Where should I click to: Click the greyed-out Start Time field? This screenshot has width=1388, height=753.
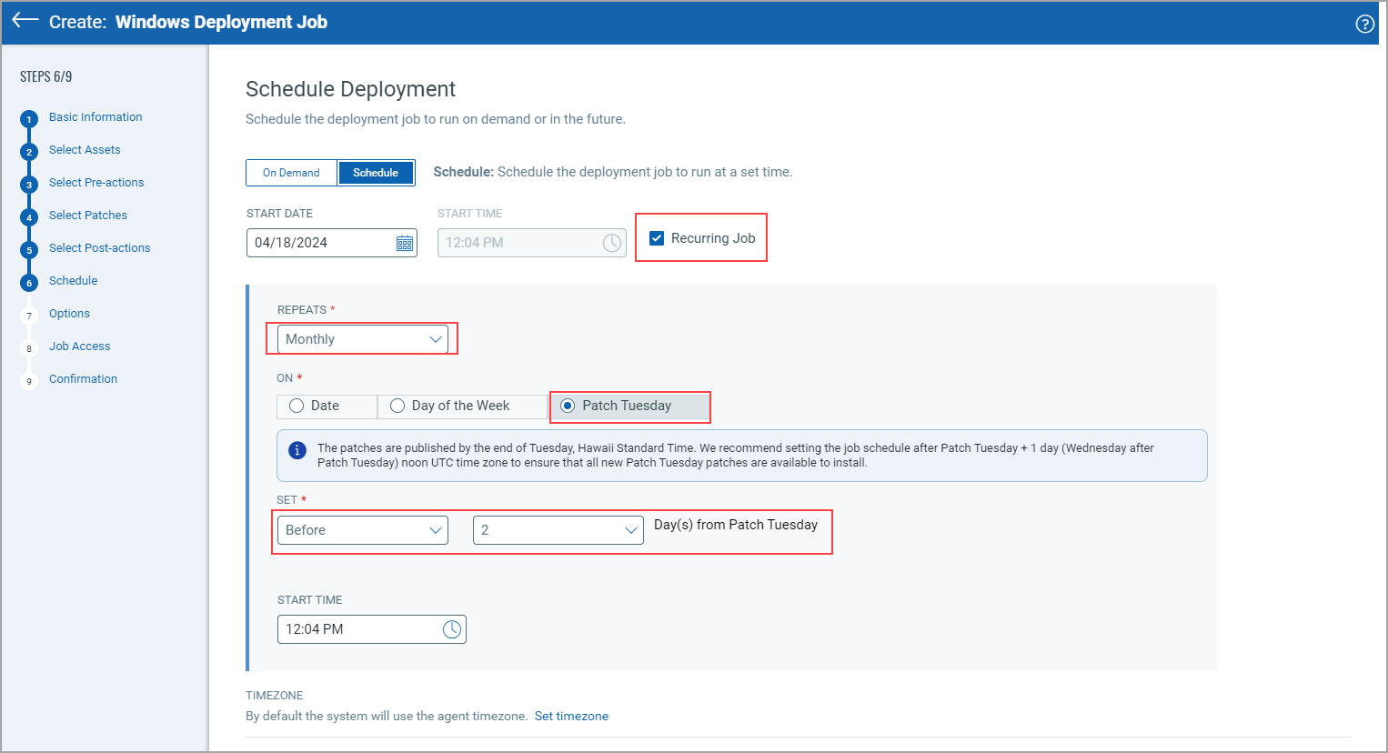[x=532, y=243]
